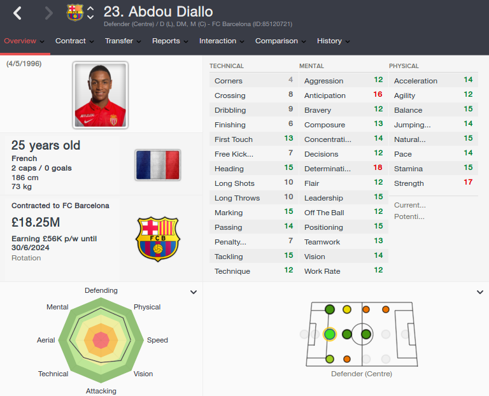Click the Abdou Diallo player photo
This screenshot has width=489, height=396.
coord(101,95)
